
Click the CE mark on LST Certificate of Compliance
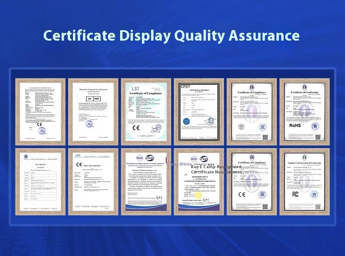coord(136,128)
